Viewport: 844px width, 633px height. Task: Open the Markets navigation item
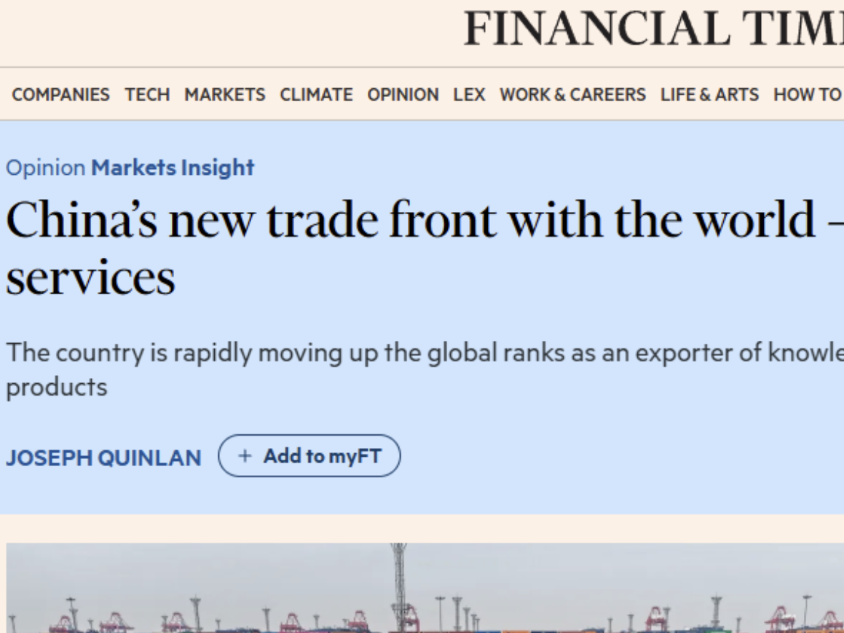coord(224,95)
